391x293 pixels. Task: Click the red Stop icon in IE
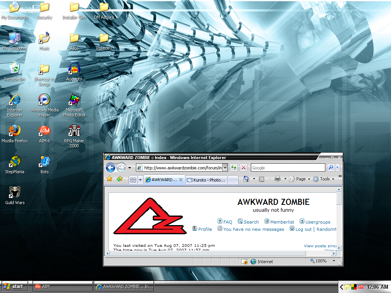coord(244,168)
